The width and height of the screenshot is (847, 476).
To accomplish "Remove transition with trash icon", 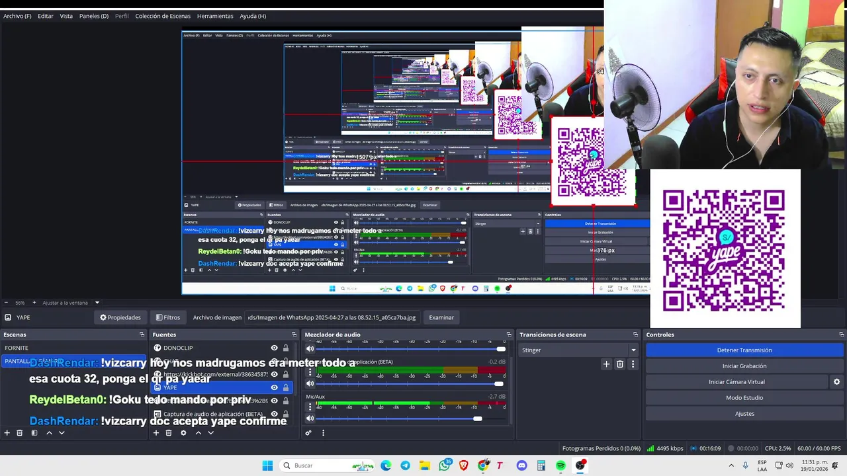I will [620, 364].
